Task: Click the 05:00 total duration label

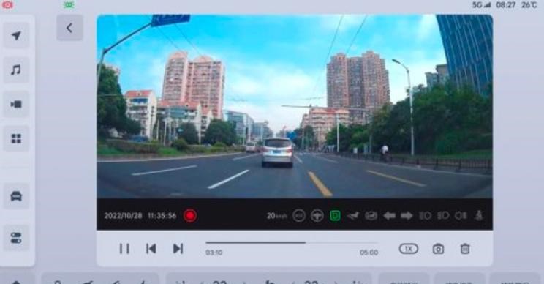Action: click(x=369, y=253)
